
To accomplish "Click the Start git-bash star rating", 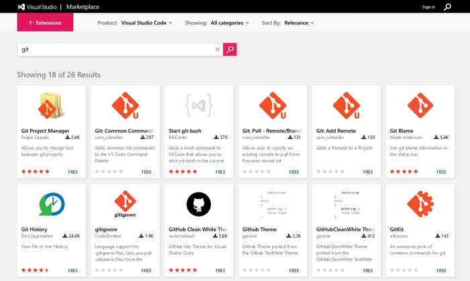I will [183, 172].
